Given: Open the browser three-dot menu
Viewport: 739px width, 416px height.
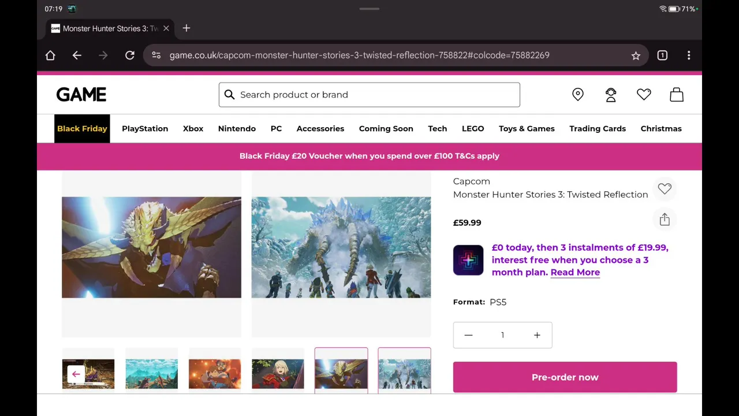Looking at the screenshot, I should coord(689,55).
